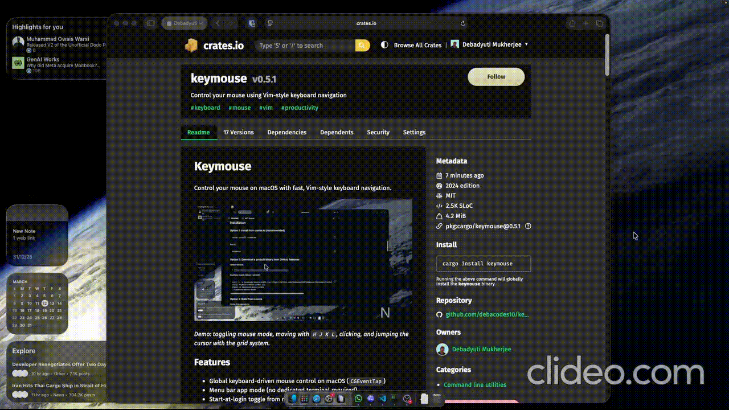Open the github.com repository link
The height and width of the screenshot is (410, 729).
486,314
